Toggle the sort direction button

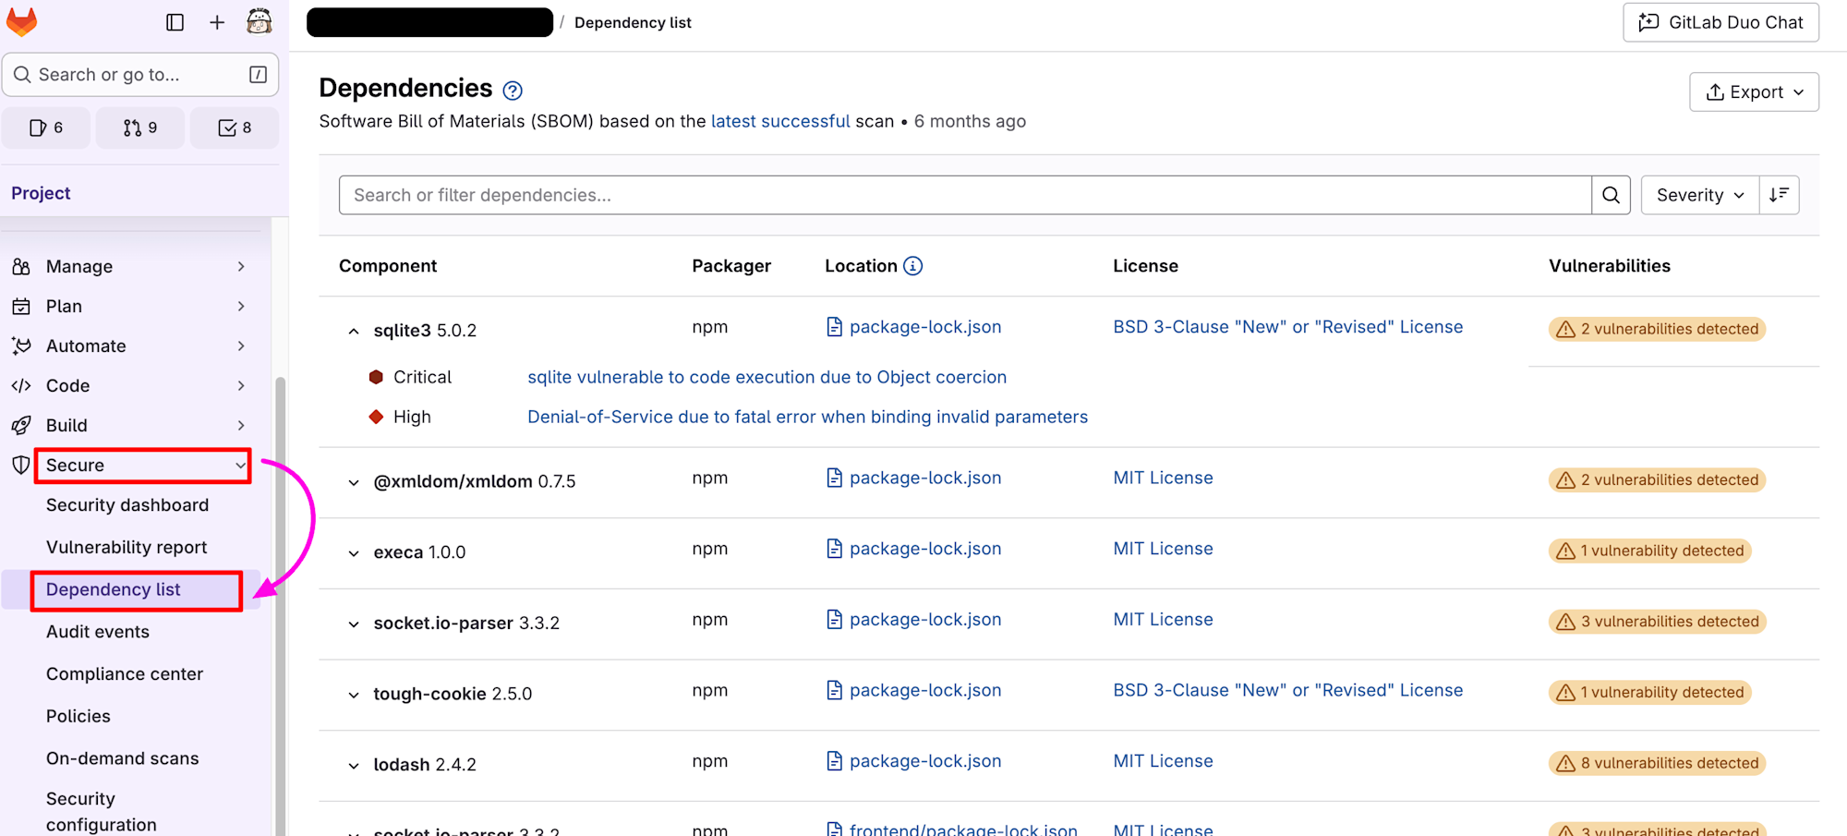pyautogui.click(x=1779, y=195)
